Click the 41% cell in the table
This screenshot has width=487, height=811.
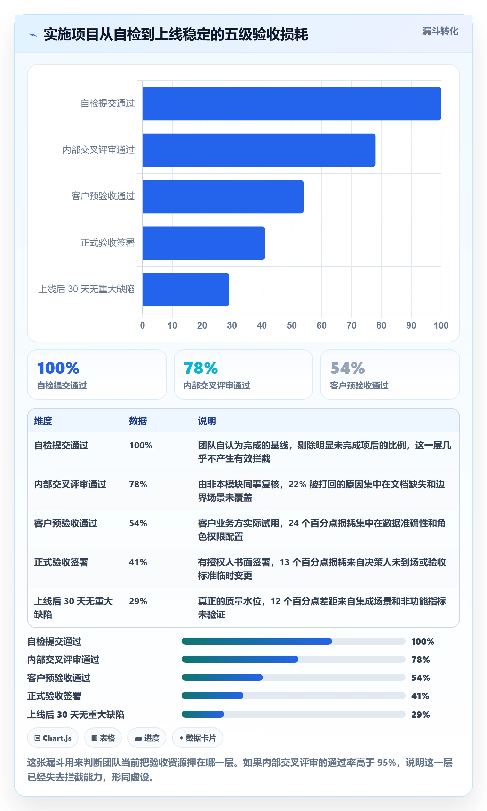click(138, 562)
